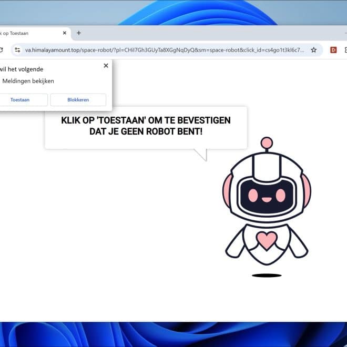Close the notification permission popup
Viewport: 347px width, 347px height.
point(106,66)
